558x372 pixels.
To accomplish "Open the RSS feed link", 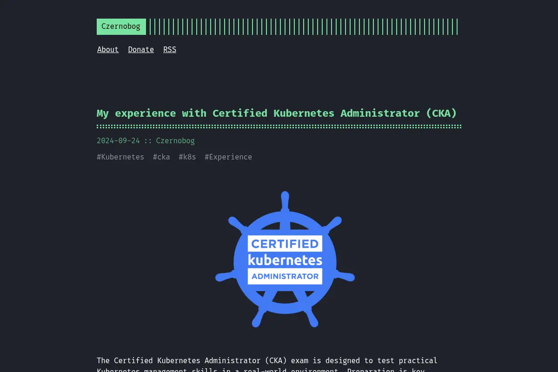I will [170, 50].
